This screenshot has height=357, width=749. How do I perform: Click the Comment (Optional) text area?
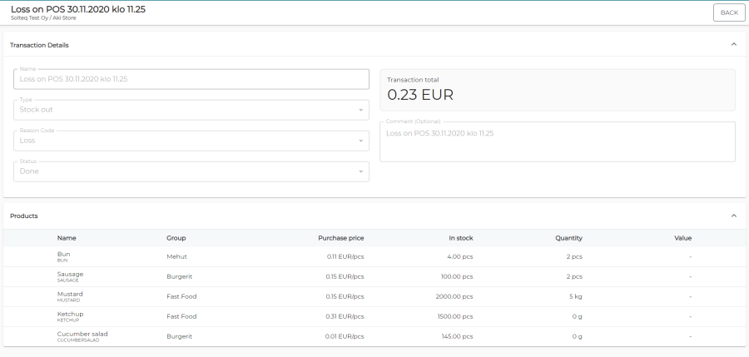(557, 141)
